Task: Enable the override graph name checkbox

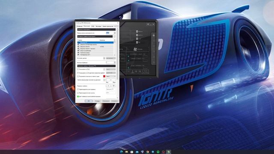Action: pos(78,89)
